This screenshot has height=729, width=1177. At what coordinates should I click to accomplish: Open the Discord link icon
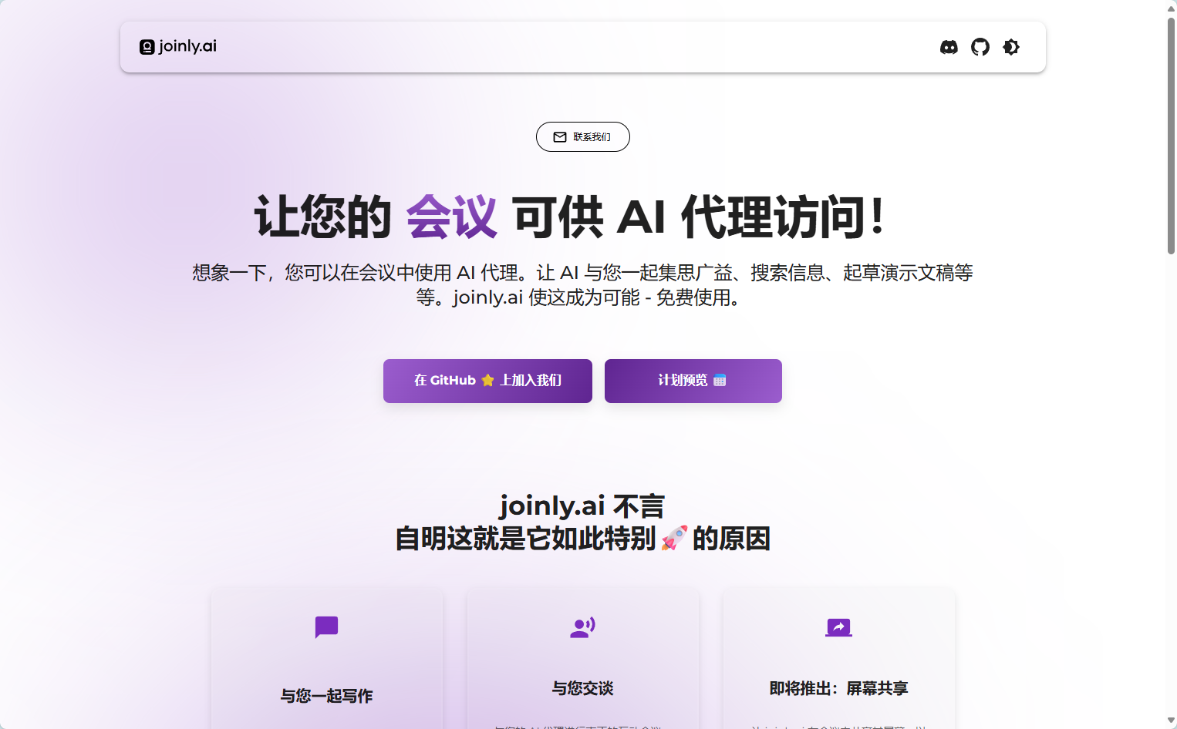(949, 47)
